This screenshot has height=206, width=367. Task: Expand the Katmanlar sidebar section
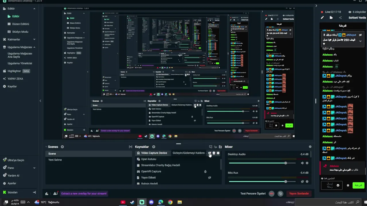click(x=34, y=39)
